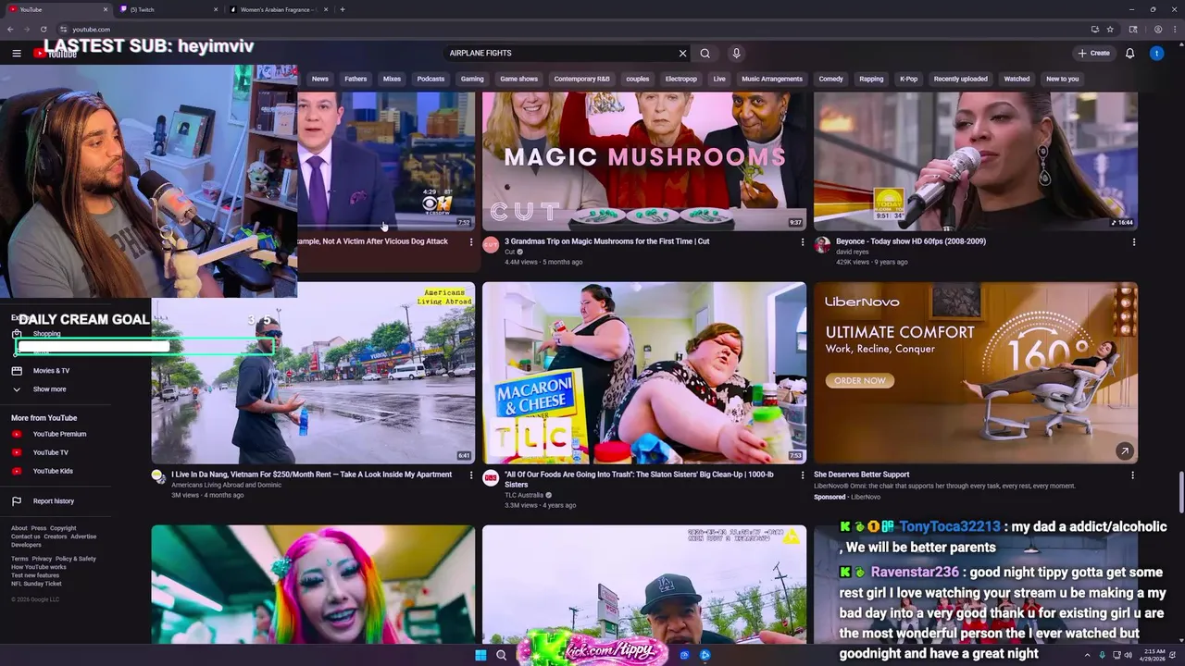Open the Create upload menu

coord(1093,54)
